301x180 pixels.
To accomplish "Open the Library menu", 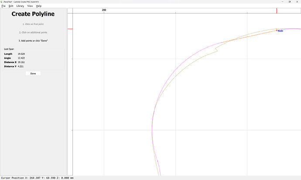I will pos(20,6).
